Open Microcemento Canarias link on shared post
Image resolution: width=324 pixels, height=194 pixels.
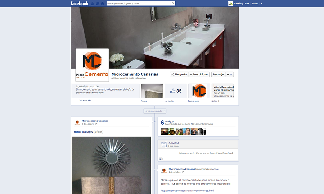[182, 169]
